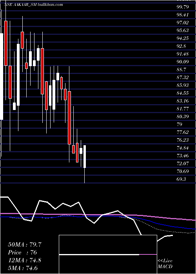Click the 94.25 price axis label
Image resolution: width=196 pixels, height=274 pixels.
(x=183, y=38)
